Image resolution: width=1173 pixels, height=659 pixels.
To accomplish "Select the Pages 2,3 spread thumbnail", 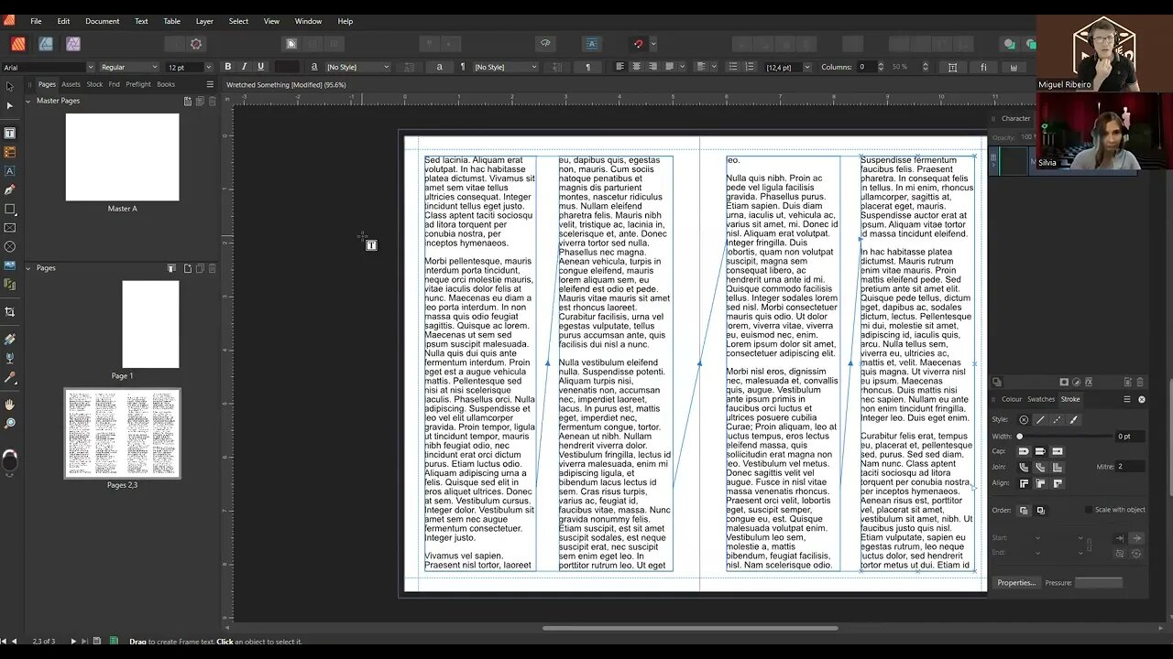I will pos(122,433).
